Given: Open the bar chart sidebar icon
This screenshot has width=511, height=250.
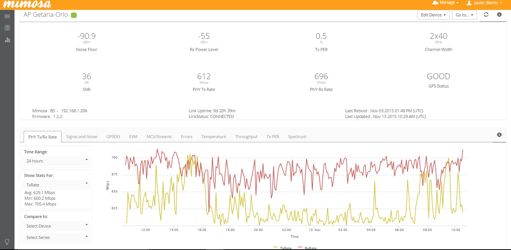Looking at the screenshot, I should click(x=7, y=40).
